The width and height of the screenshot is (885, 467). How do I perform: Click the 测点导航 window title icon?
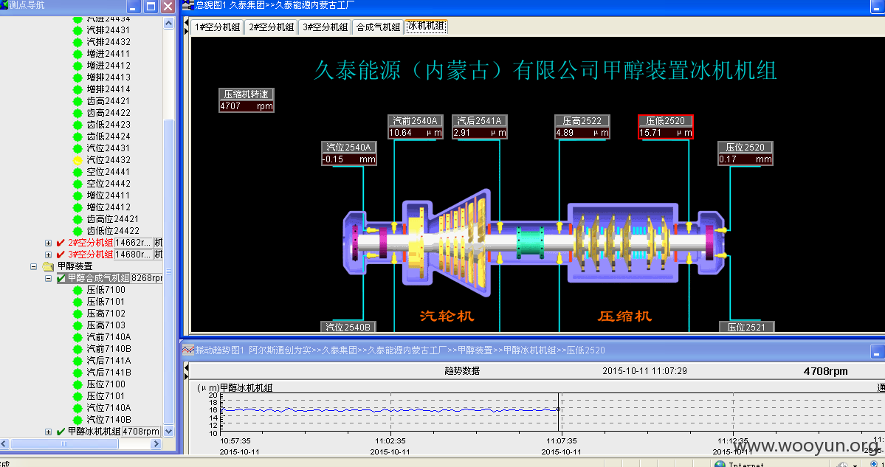[4, 6]
